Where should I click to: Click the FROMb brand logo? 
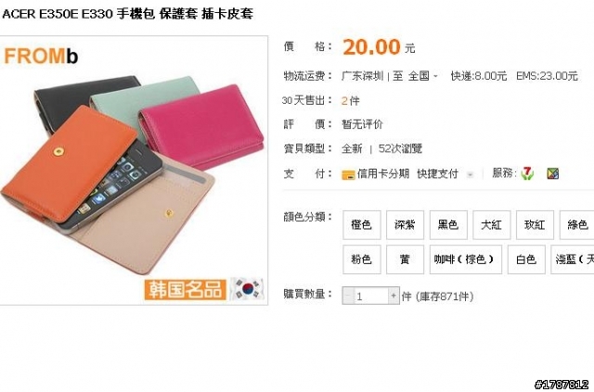click(x=41, y=56)
